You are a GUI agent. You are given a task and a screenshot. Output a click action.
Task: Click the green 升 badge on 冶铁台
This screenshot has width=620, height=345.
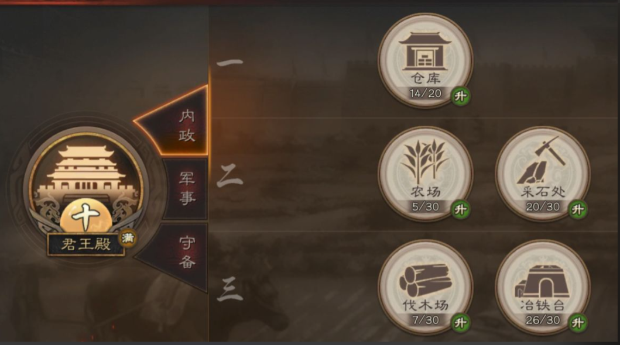[578, 323]
